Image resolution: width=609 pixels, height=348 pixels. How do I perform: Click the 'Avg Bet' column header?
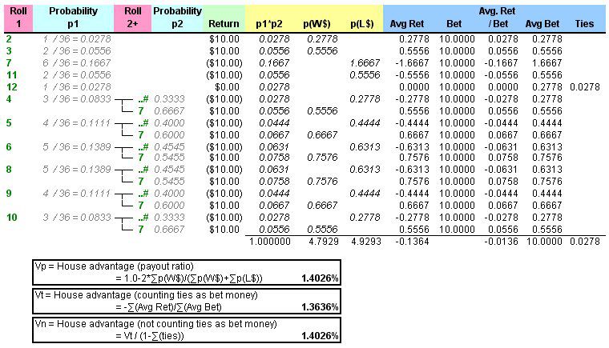pyautogui.click(x=542, y=24)
